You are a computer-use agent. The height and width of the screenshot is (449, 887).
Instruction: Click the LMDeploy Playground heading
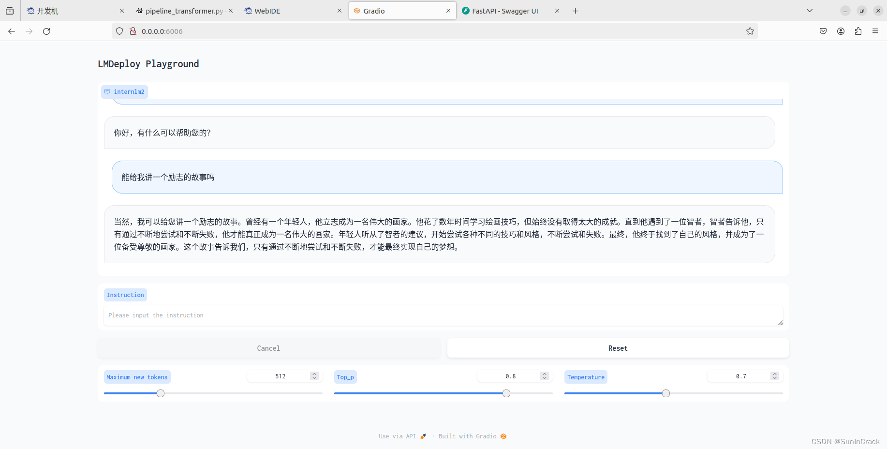point(148,64)
